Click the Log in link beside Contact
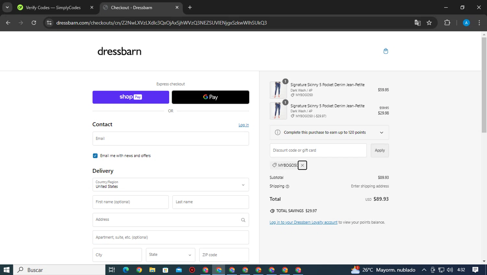The height and width of the screenshot is (275, 487). coord(243,125)
